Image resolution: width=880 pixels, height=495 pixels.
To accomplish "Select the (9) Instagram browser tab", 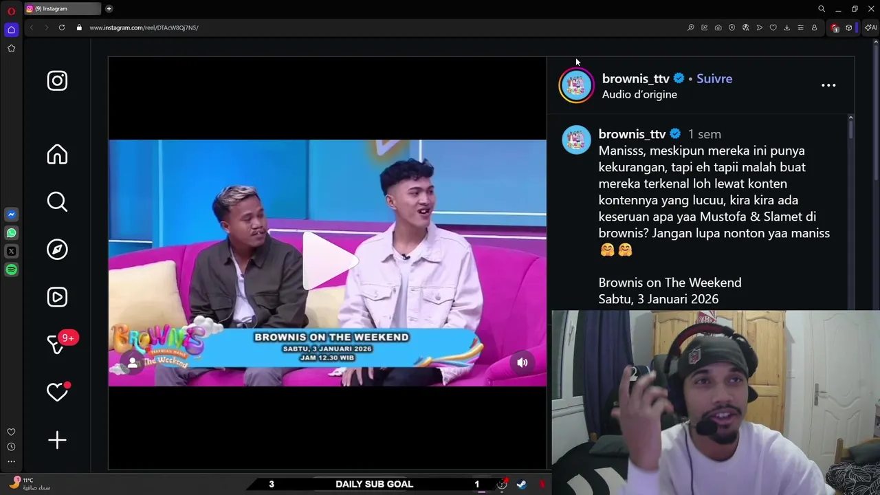I will pos(62,9).
